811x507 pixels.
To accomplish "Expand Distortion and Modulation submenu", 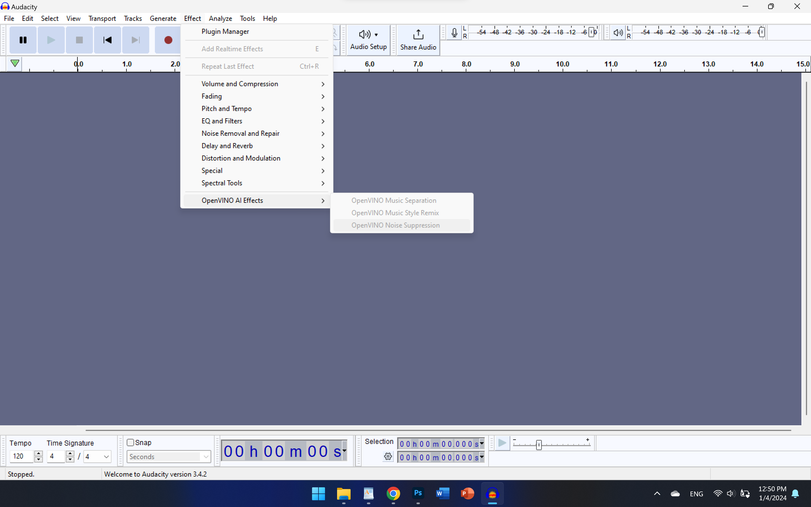I will 257,158.
